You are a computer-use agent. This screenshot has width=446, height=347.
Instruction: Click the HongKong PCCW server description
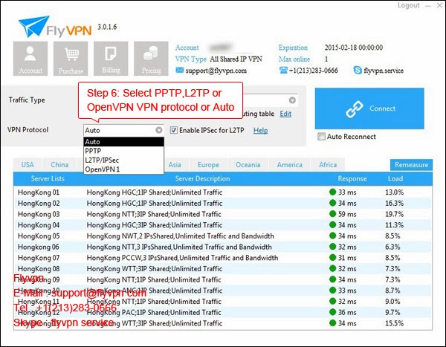[182, 258]
